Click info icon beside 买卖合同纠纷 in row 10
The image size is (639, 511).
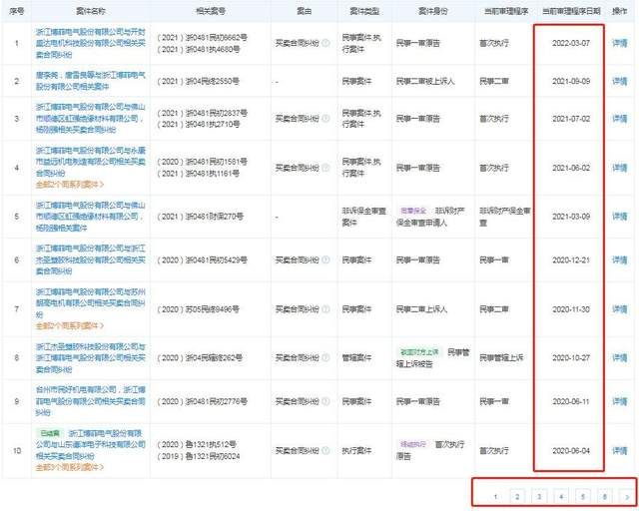(325, 451)
